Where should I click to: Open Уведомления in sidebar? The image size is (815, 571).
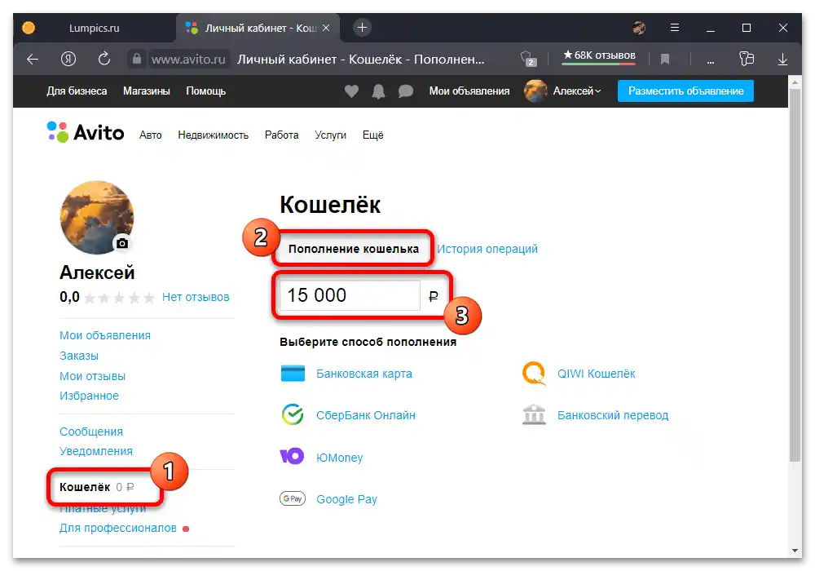point(96,451)
